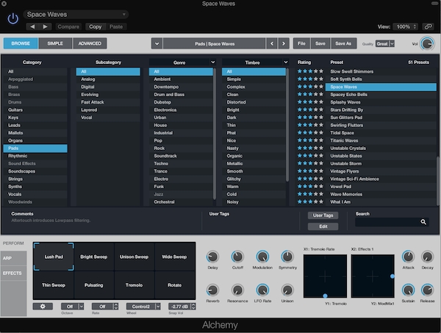Viewport: 441px width, 333px height.
Task: Click the File button
Action: click(301, 43)
